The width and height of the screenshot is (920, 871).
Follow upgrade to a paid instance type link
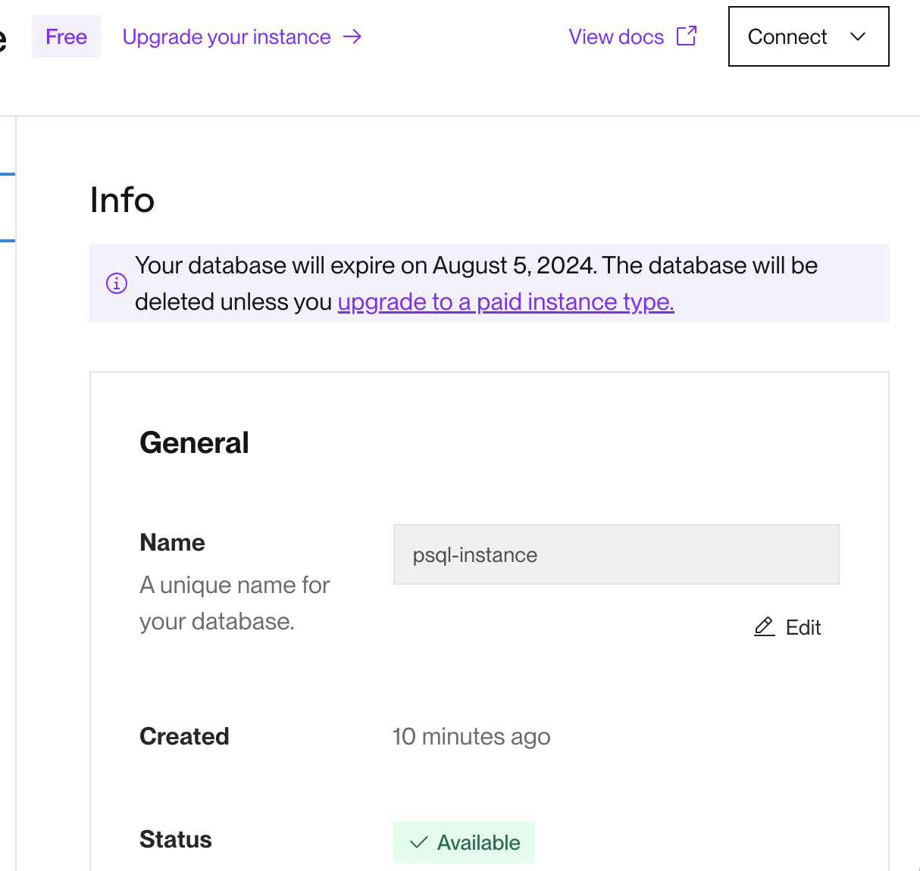tap(505, 301)
